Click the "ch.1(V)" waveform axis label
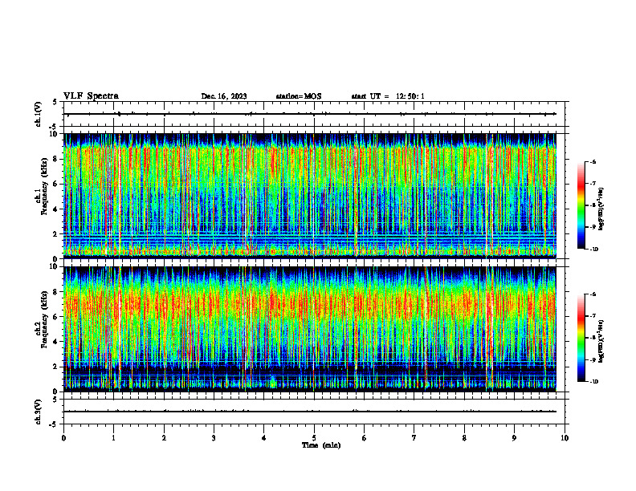The image size is (636, 491). tap(39, 114)
